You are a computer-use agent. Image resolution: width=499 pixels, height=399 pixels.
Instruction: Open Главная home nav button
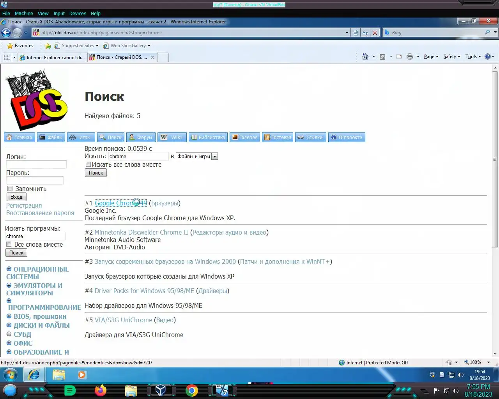point(19,137)
